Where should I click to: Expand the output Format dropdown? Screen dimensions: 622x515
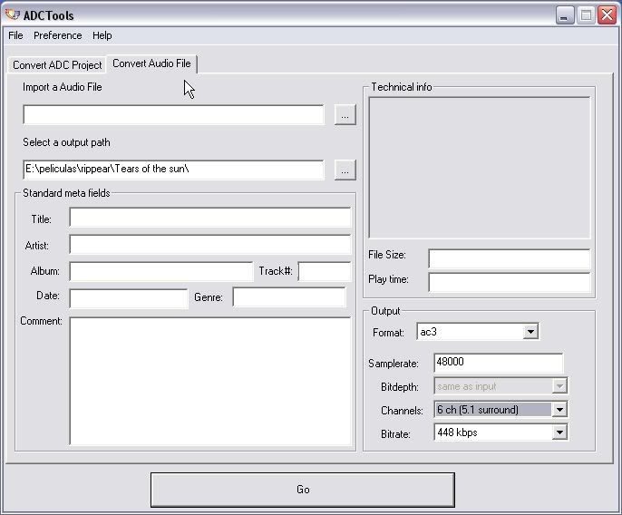tap(530, 332)
